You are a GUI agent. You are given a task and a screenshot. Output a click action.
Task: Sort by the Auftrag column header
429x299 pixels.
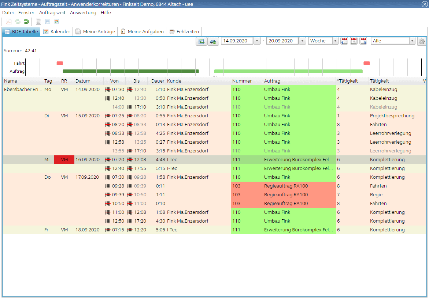click(x=299, y=81)
